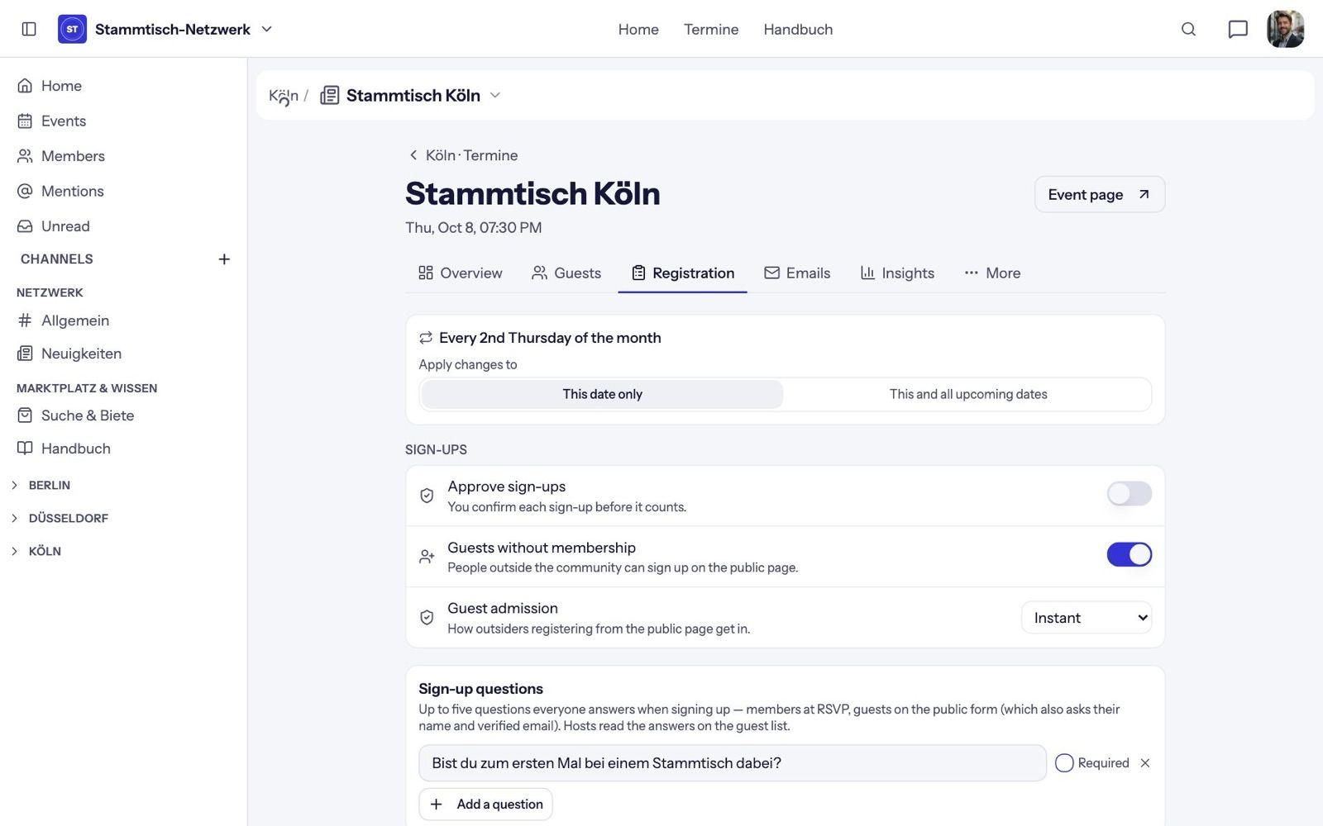The width and height of the screenshot is (1323, 826).
Task: Open Unread inbox in the sidebar
Action: point(54,226)
